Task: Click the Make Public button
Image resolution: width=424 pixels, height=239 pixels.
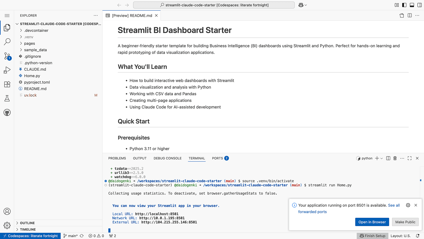Action: point(405,222)
